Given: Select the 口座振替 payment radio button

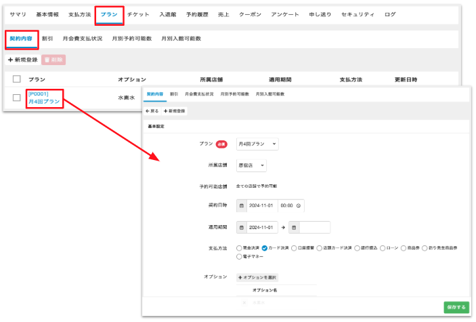Looking at the screenshot, I should 295,248.
